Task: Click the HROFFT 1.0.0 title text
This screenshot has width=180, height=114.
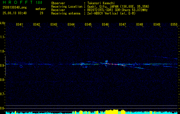Action: tap(22, 2)
